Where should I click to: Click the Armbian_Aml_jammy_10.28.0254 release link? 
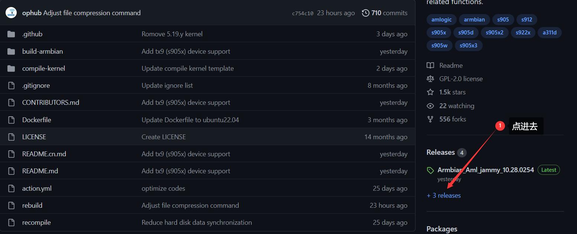[x=485, y=170]
